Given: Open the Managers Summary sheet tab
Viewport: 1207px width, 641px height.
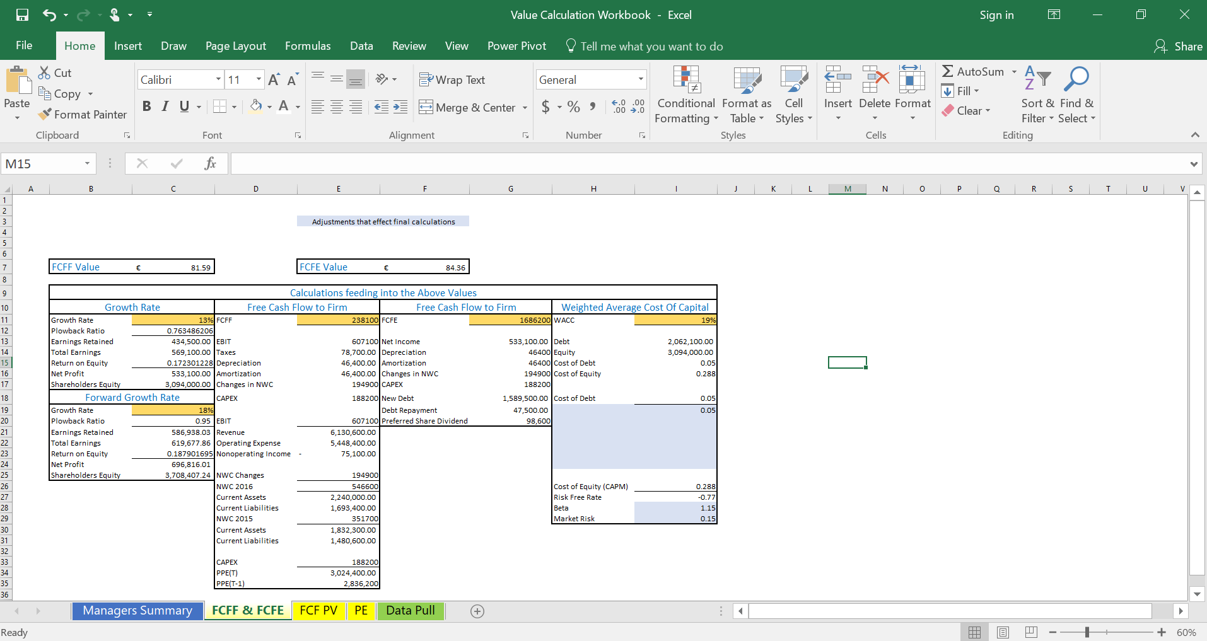Looking at the screenshot, I should pyautogui.click(x=137, y=611).
